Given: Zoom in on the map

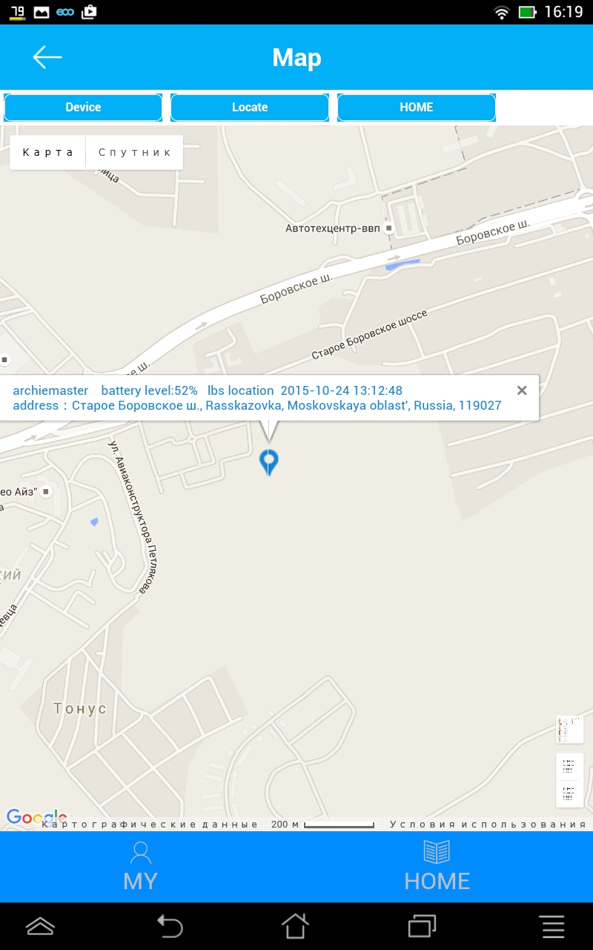Looking at the screenshot, I should coord(569,767).
